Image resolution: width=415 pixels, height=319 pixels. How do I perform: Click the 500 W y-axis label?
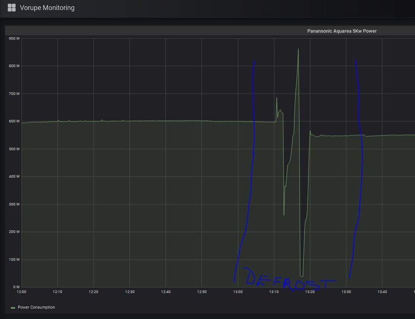(14, 149)
